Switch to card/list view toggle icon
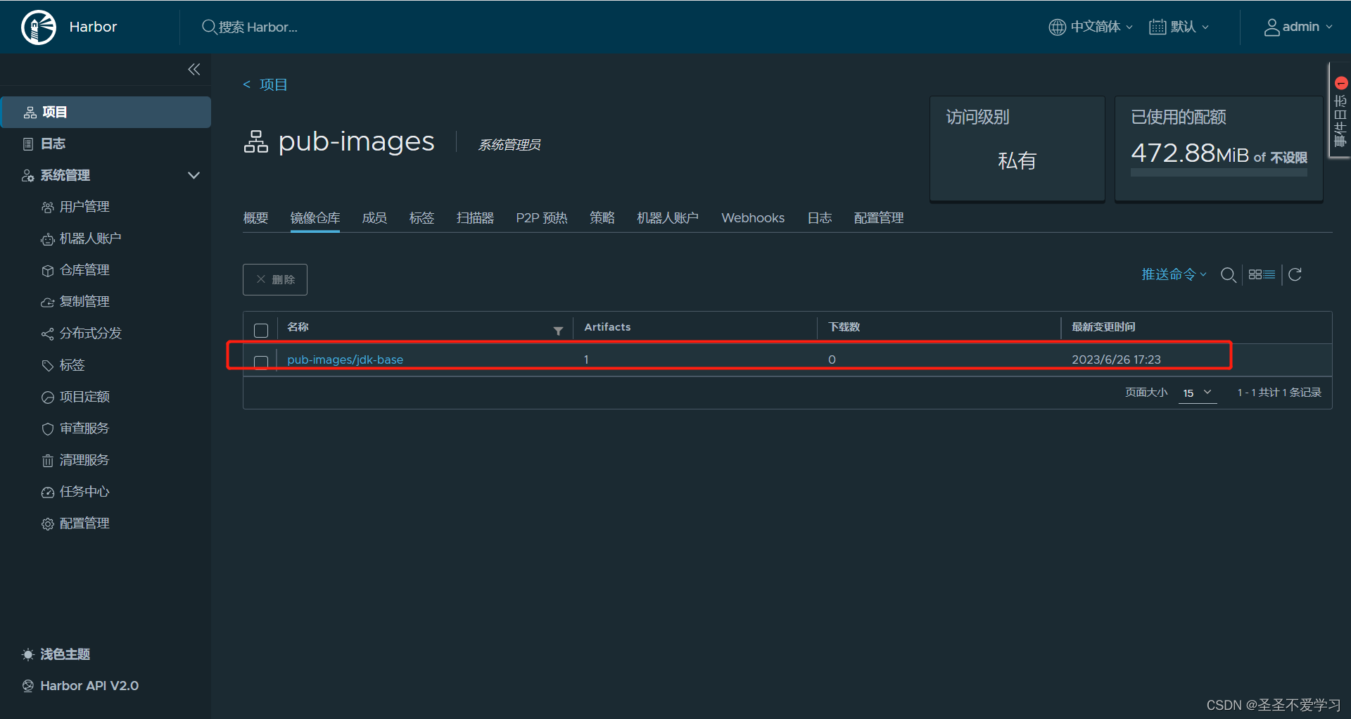This screenshot has width=1351, height=719. coord(1262,274)
